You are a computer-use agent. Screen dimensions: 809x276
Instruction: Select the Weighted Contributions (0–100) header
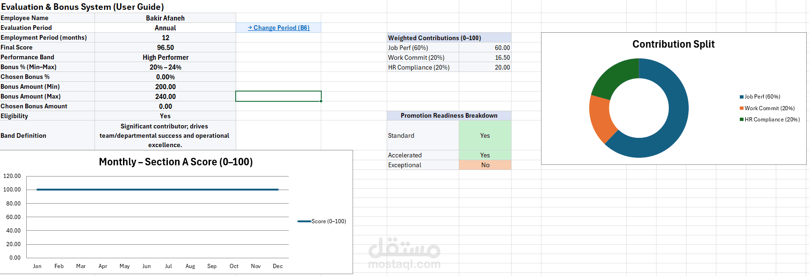(x=449, y=38)
